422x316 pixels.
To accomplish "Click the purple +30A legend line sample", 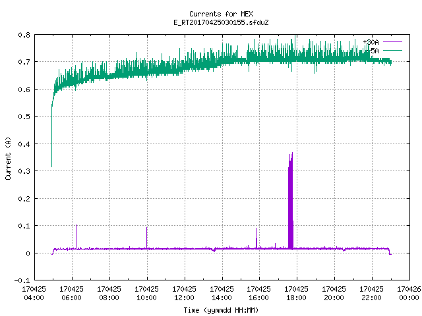I will tap(392, 42).
